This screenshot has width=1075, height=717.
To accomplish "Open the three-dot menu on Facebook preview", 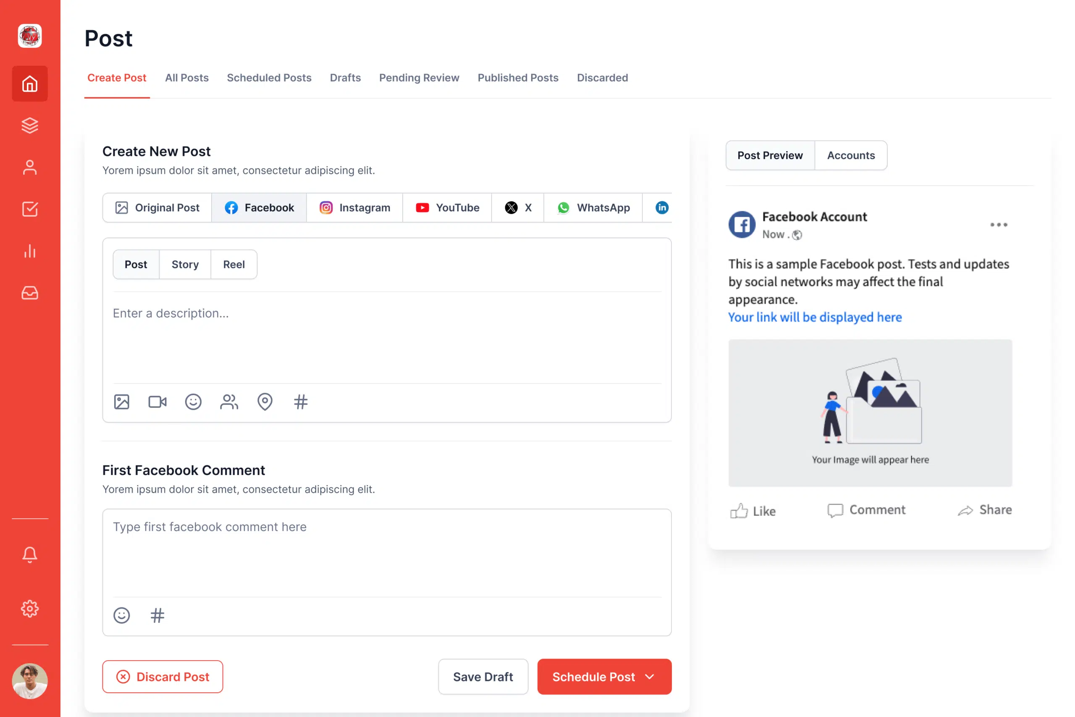I will [x=999, y=225].
